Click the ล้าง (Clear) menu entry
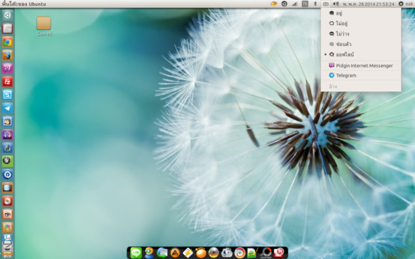 (x=361, y=86)
